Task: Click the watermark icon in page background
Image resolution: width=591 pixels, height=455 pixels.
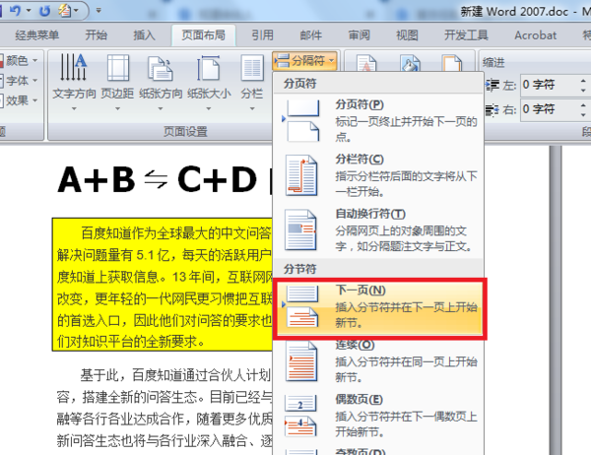Action: pyautogui.click(x=366, y=63)
